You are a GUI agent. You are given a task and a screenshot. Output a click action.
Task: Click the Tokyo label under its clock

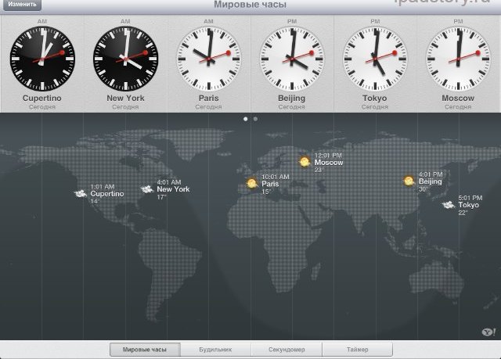tap(375, 99)
